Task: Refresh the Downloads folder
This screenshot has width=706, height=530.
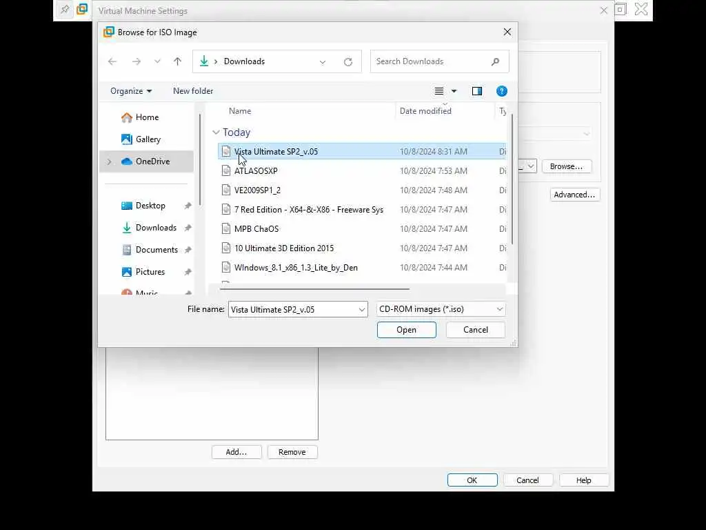Action: click(x=348, y=61)
